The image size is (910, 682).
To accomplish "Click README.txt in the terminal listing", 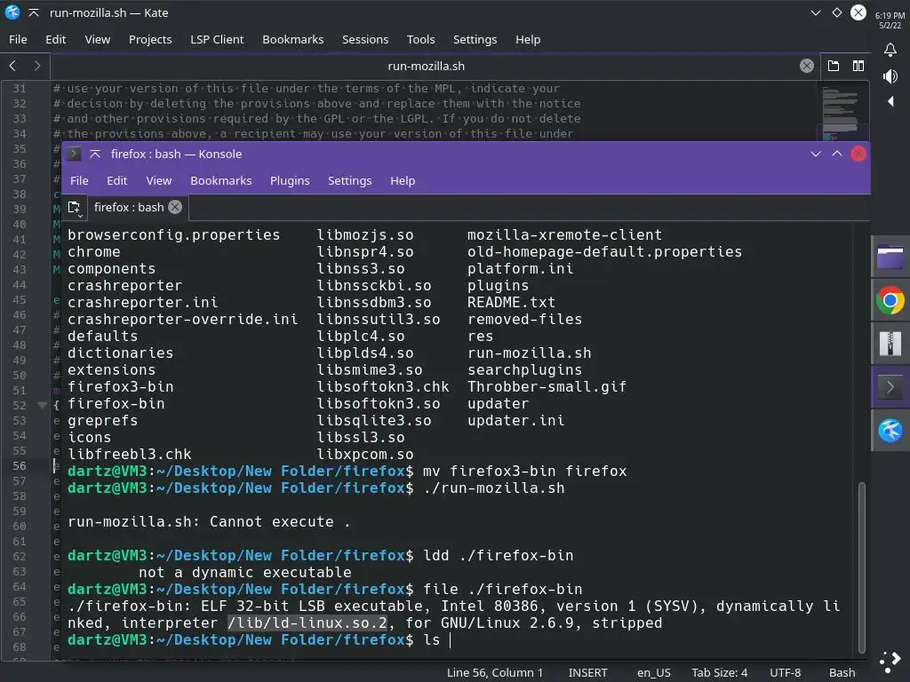I will pyautogui.click(x=511, y=302).
